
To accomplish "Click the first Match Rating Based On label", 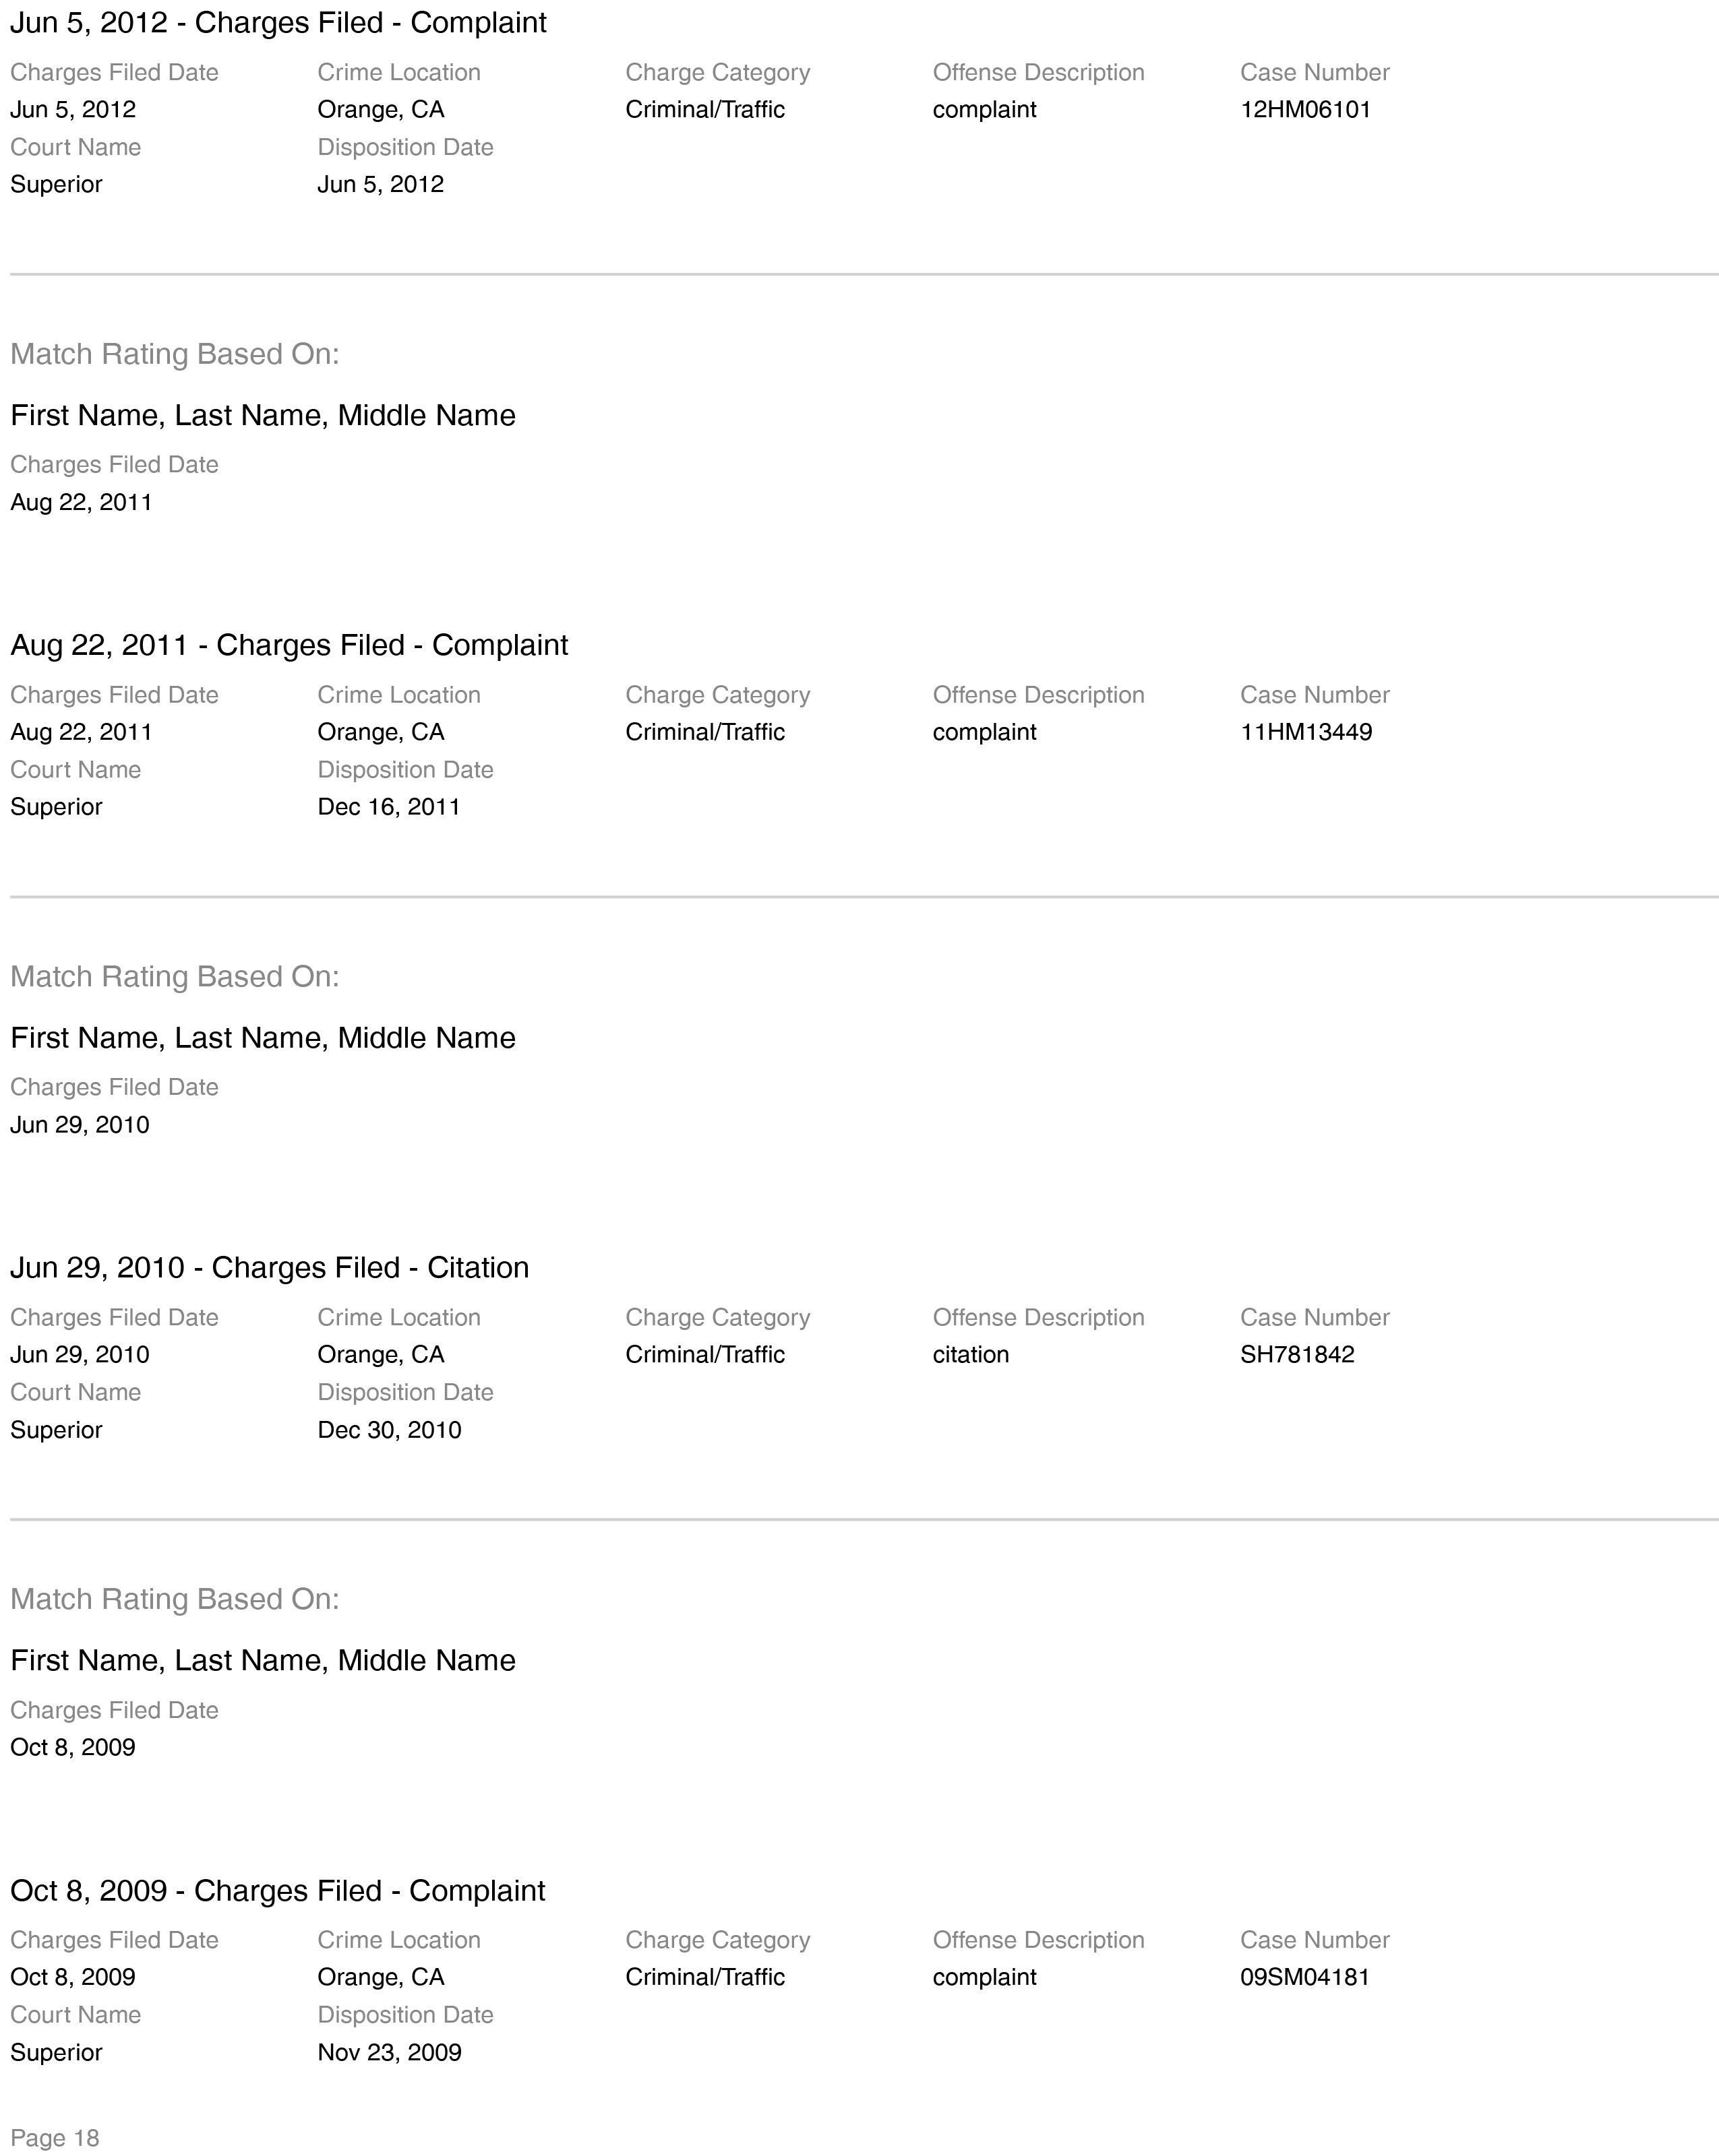I will 175,354.
